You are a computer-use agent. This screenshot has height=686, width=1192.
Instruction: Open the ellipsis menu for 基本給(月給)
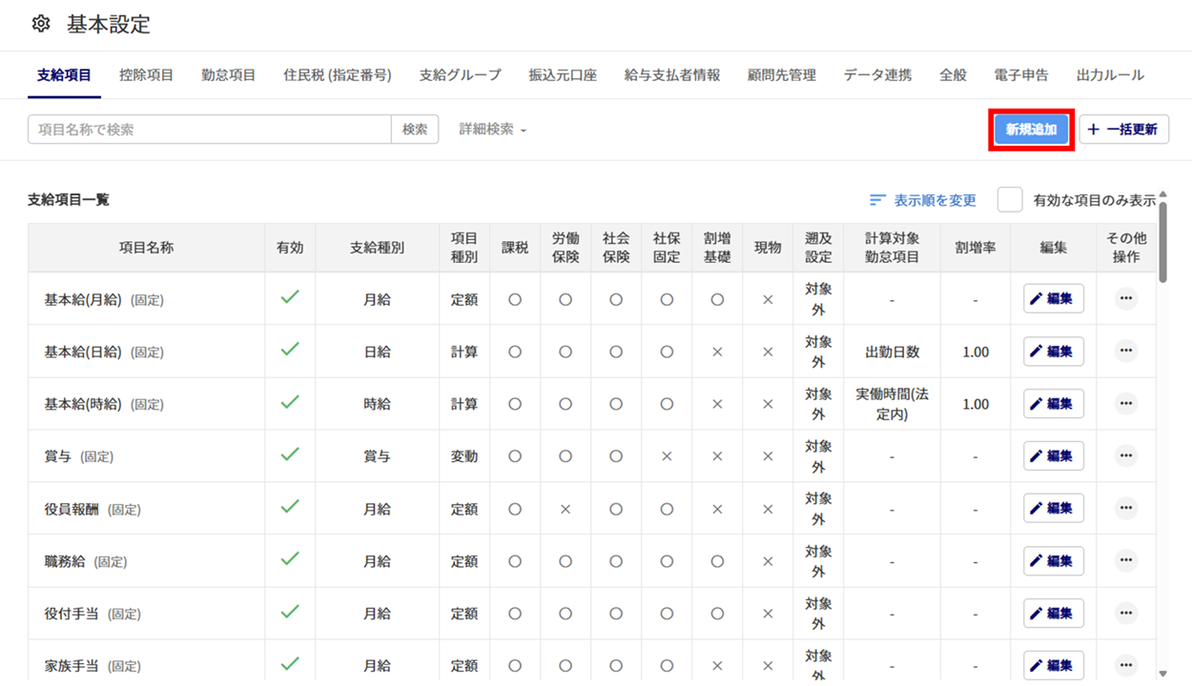[1125, 299]
